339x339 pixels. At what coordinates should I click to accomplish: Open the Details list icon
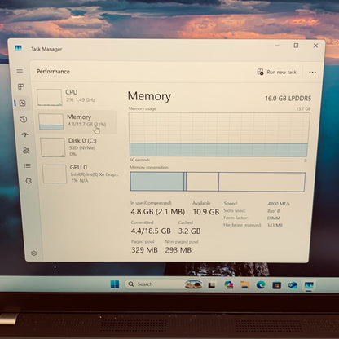point(27,165)
